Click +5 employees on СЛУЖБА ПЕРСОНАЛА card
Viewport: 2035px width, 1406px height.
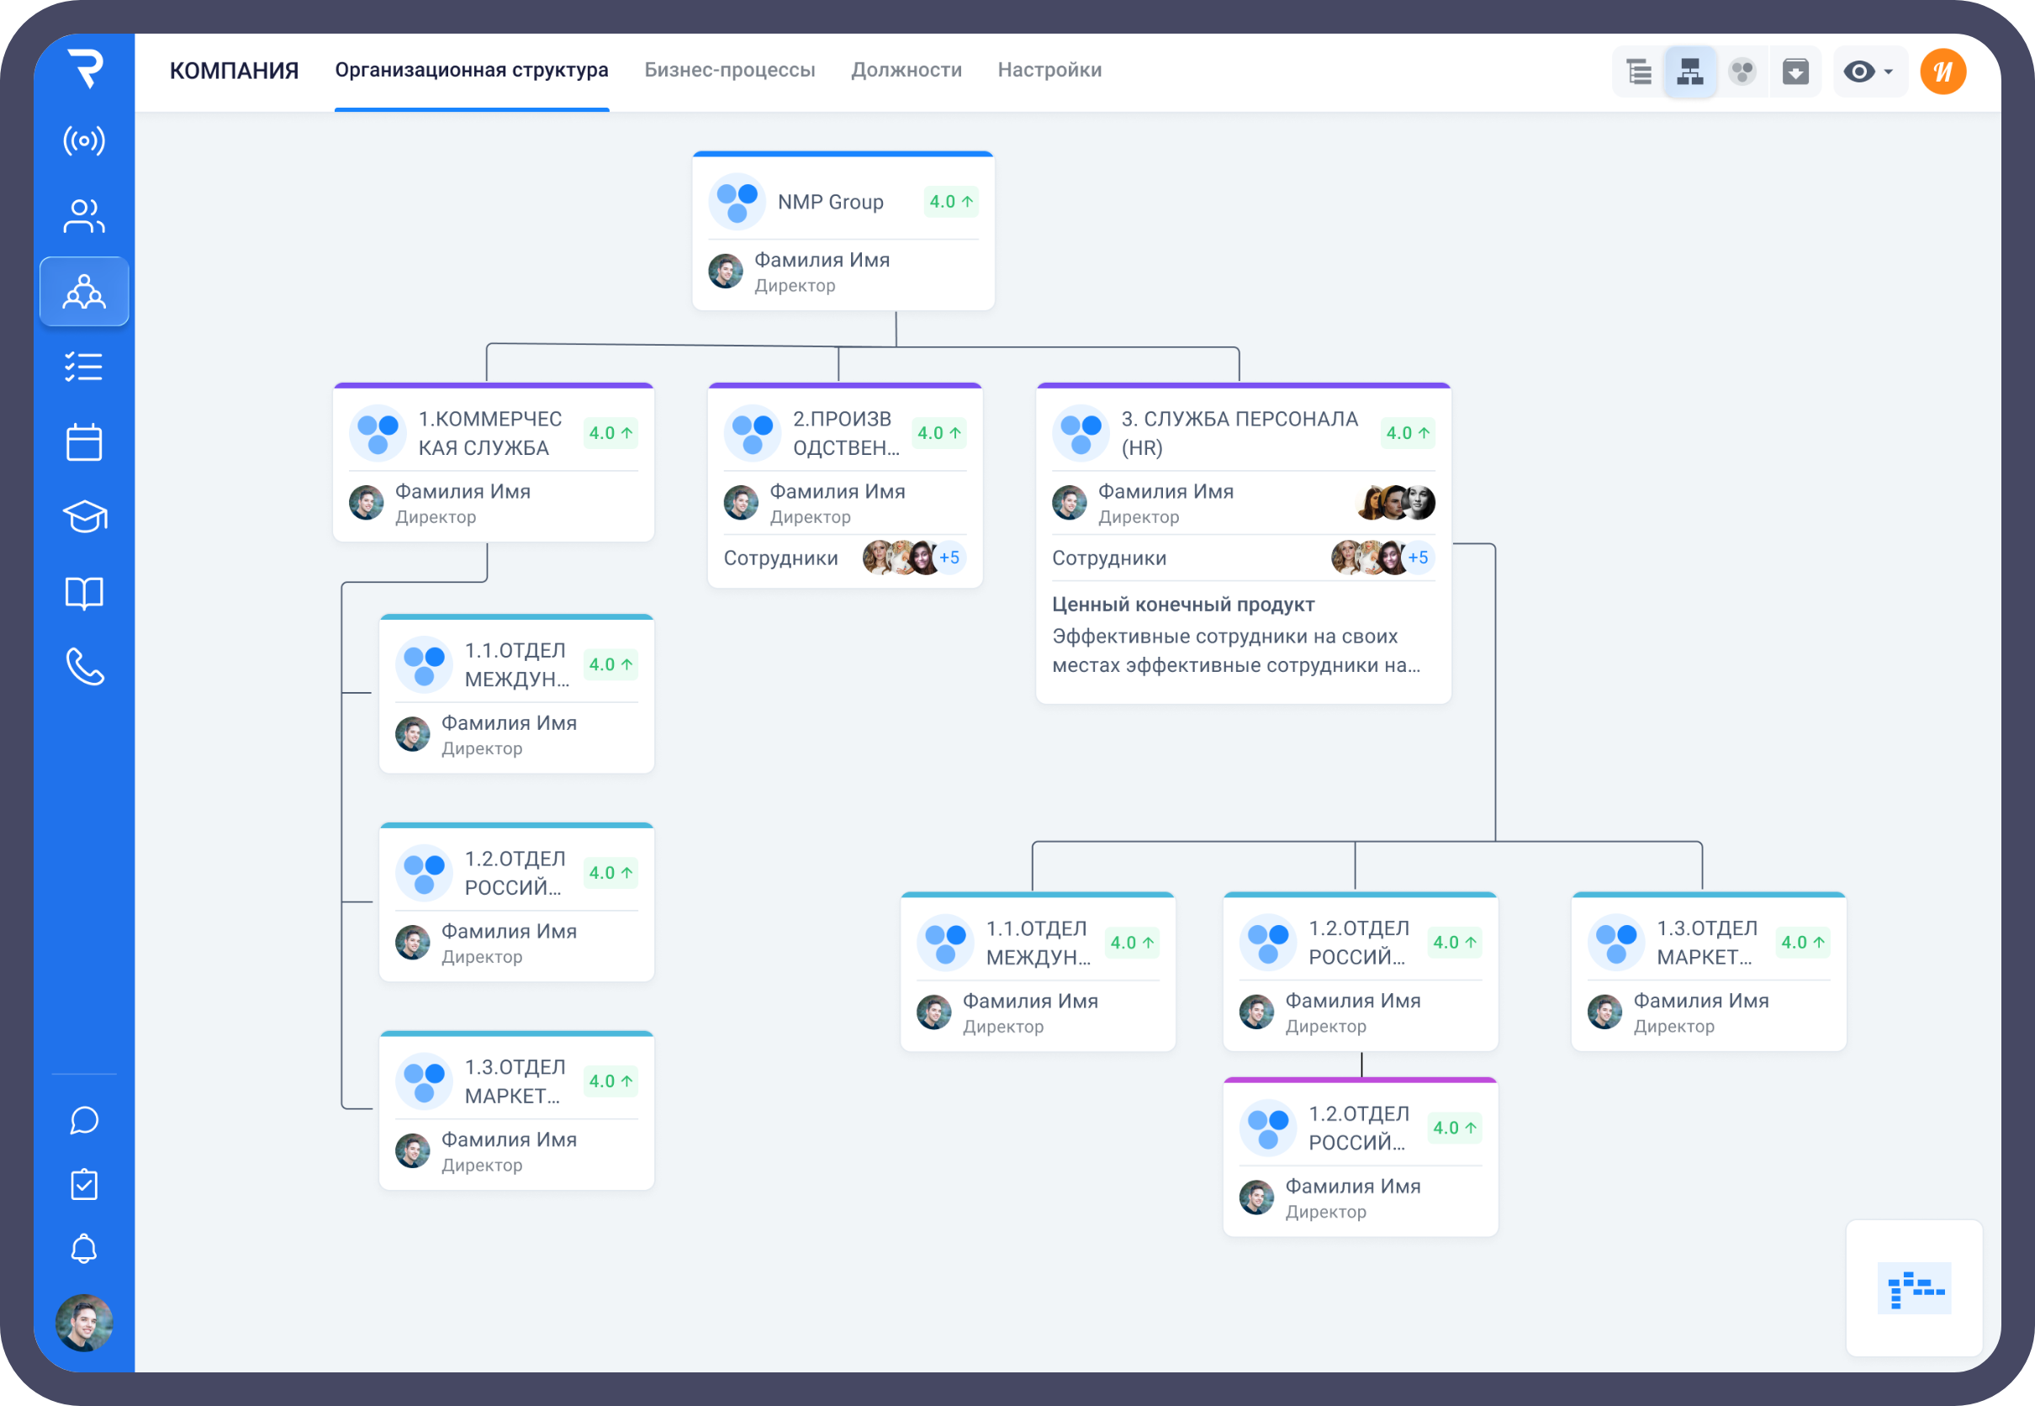[x=1418, y=558]
